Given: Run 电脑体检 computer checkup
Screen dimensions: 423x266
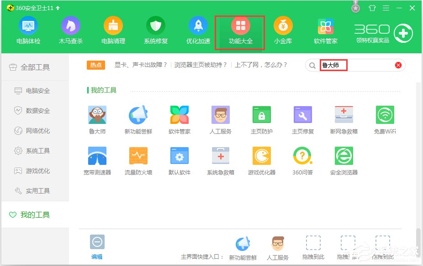Looking at the screenshot, I should (x=28, y=30).
